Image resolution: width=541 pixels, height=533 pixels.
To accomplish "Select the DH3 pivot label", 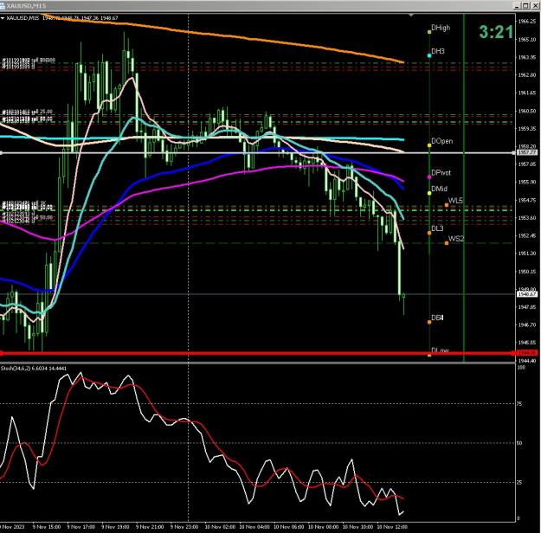I will pos(438,51).
